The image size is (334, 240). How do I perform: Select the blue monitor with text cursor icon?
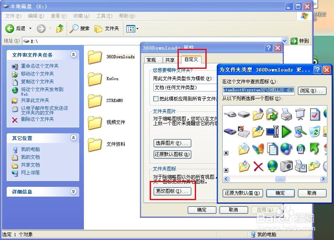[272, 131]
